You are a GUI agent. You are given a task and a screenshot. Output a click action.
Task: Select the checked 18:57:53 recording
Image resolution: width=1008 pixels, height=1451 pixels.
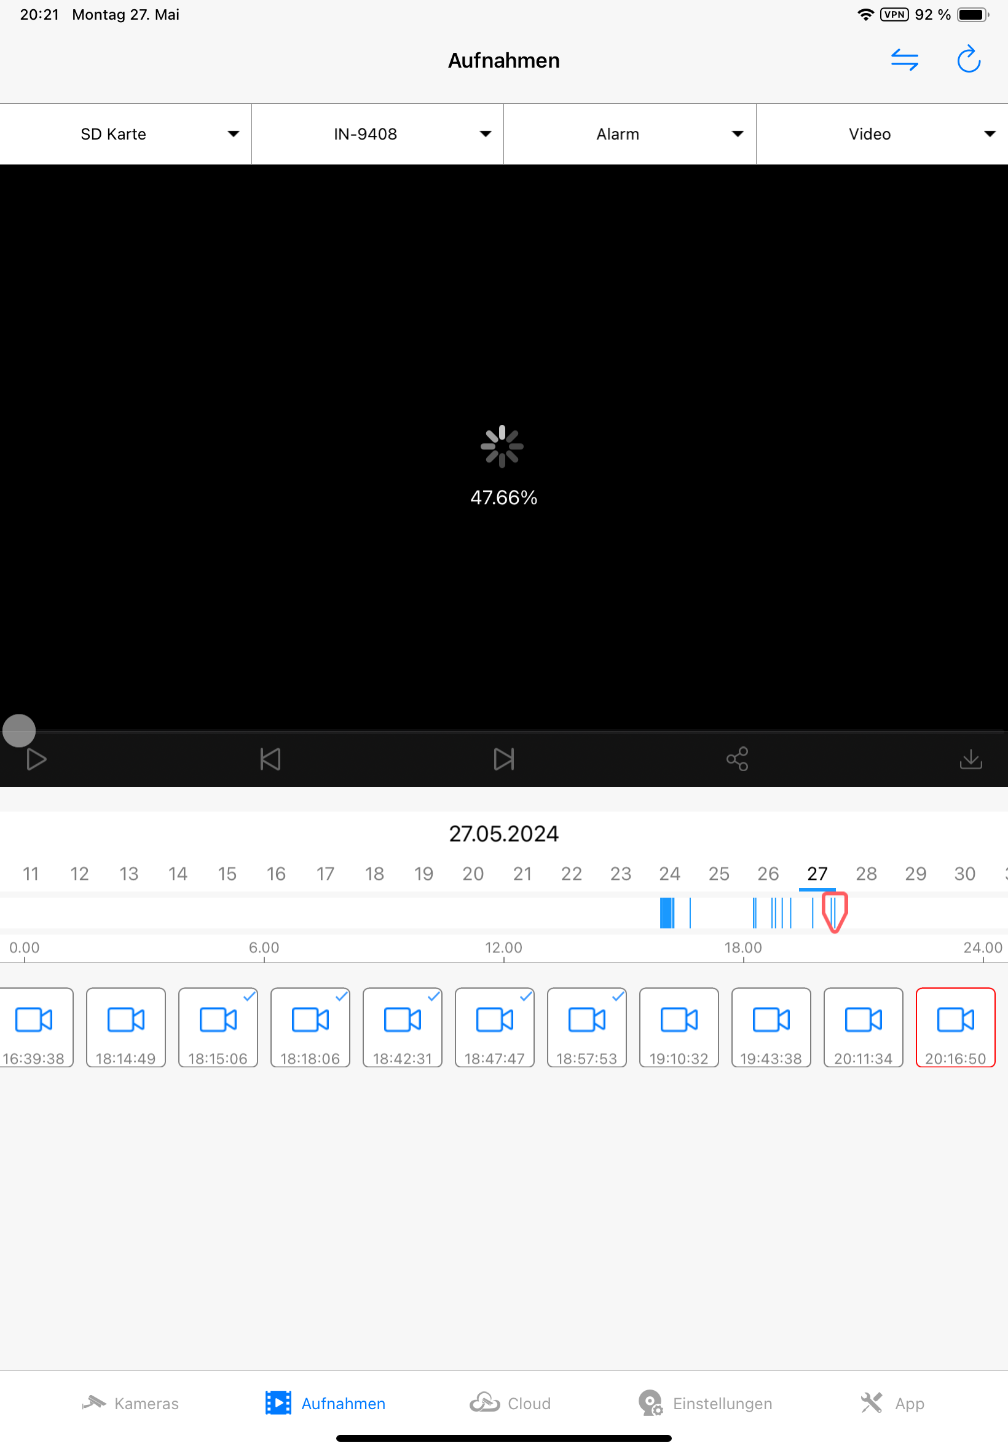[x=587, y=1028]
